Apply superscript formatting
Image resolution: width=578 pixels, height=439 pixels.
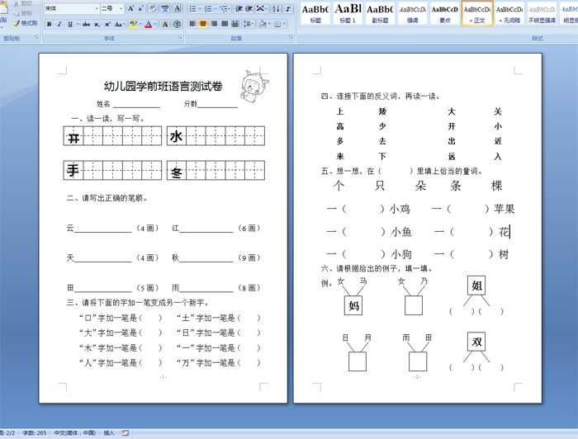[107, 24]
